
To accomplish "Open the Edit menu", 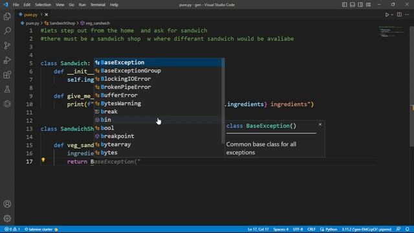I will tap(27, 5).
